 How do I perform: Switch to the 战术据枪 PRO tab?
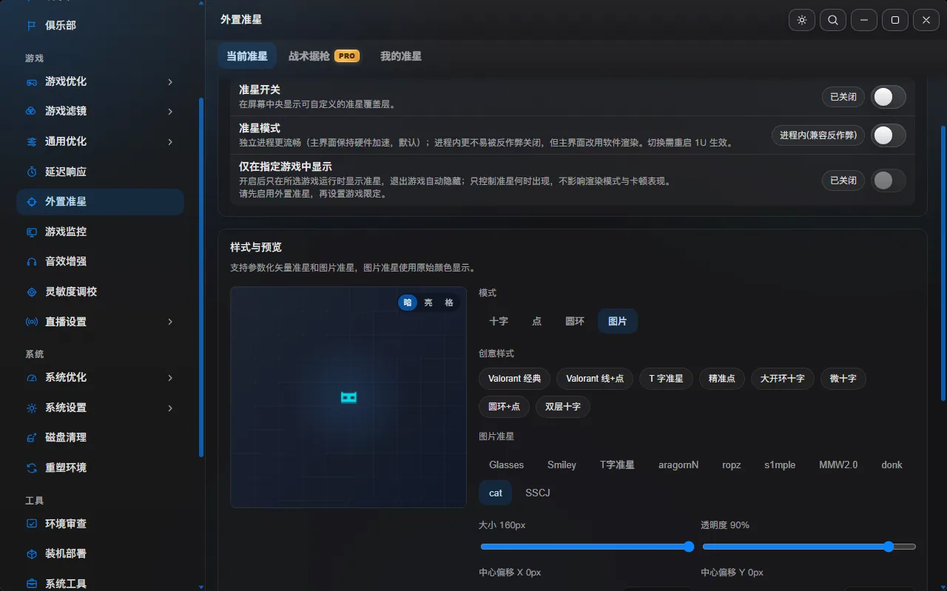(x=324, y=56)
